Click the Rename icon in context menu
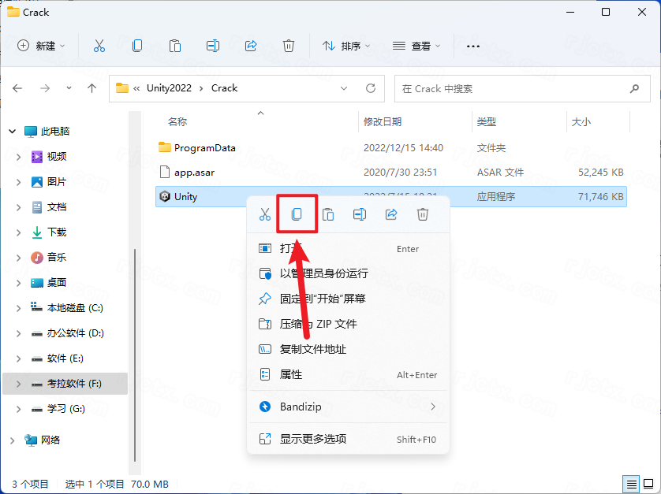The width and height of the screenshot is (661, 494). (x=360, y=214)
